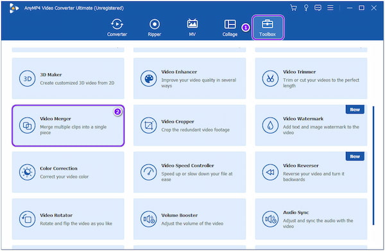This screenshot has width=385, height=251.
Task: Click the Video Rotator rotate icon
Action: pyautogui.click(x=27, y=219)
